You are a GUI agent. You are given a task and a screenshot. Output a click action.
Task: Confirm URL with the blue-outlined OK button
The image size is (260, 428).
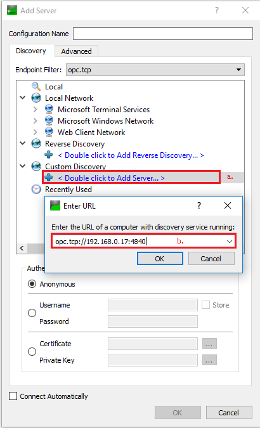click(x=160, y=259)
